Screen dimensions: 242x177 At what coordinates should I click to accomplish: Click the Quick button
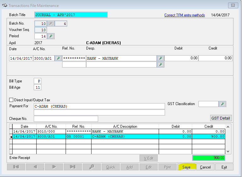coord(111,167)
